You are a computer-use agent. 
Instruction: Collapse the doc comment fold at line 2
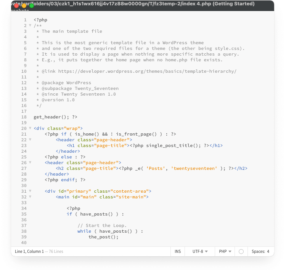pos(30,26)
